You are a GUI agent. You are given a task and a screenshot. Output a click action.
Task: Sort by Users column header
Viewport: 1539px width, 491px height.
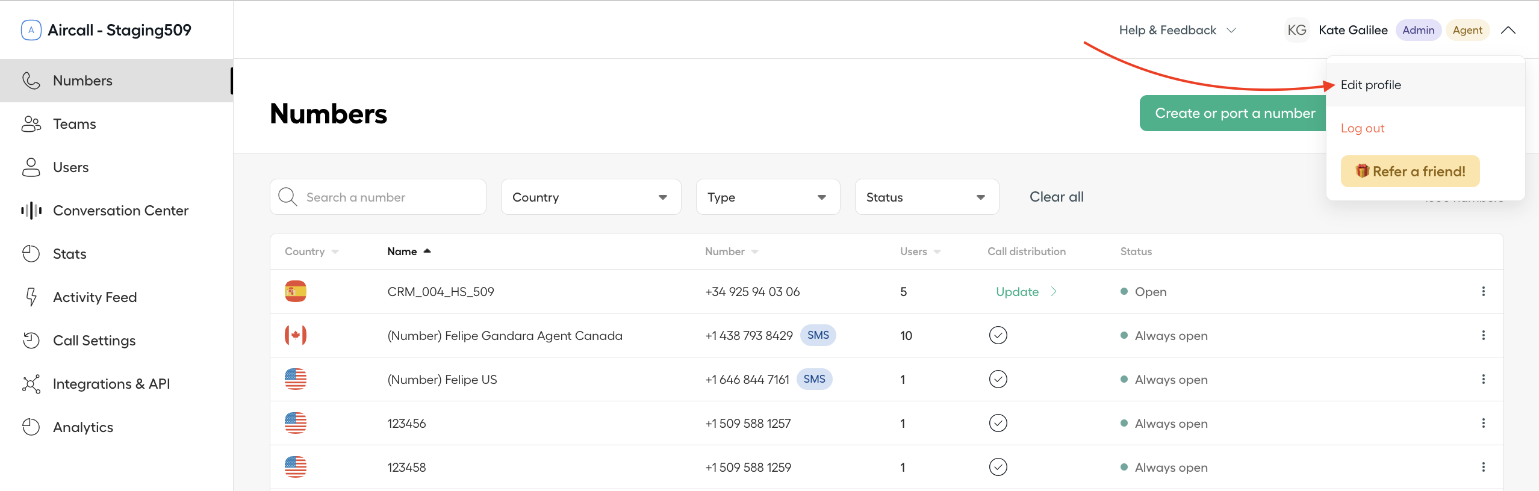(x=921, y=252)
